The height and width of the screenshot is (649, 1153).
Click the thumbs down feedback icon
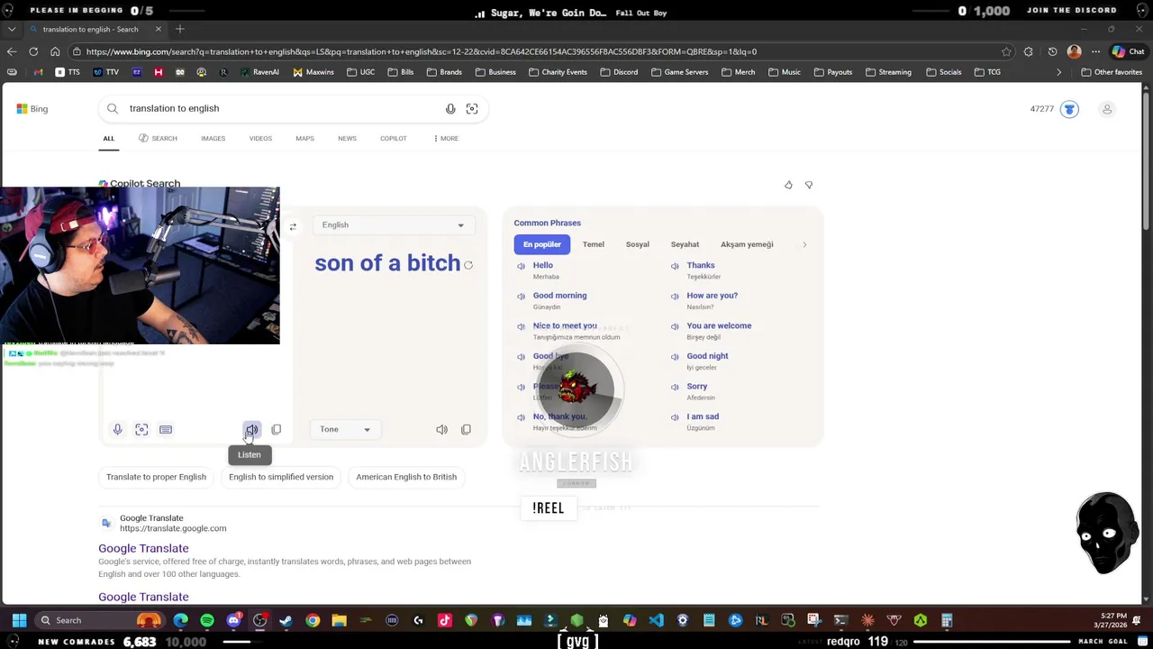809,185
